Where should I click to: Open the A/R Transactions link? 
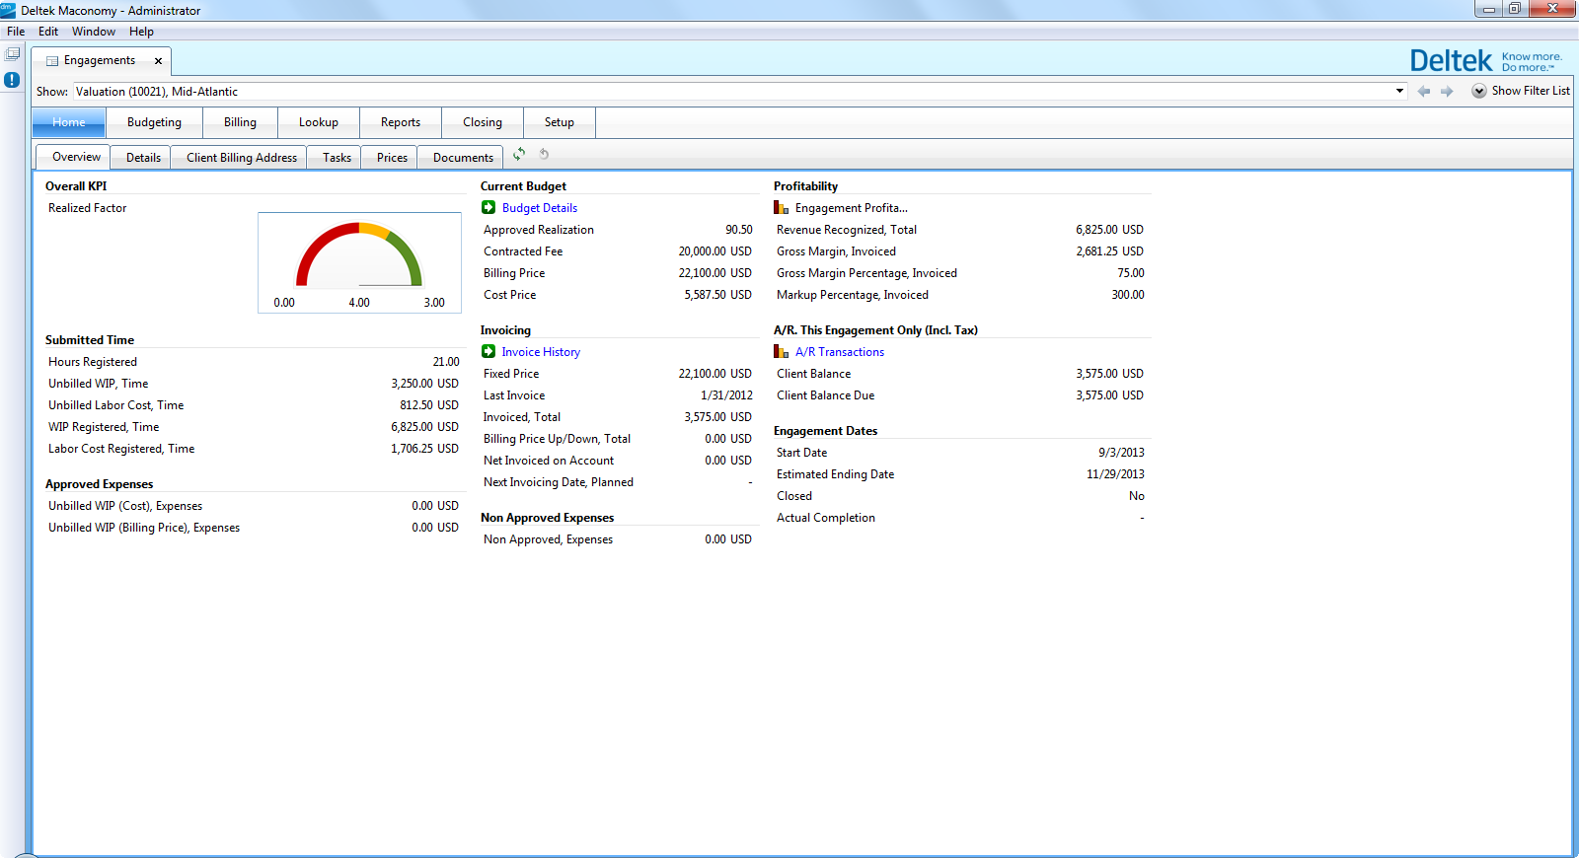point(840,352)
